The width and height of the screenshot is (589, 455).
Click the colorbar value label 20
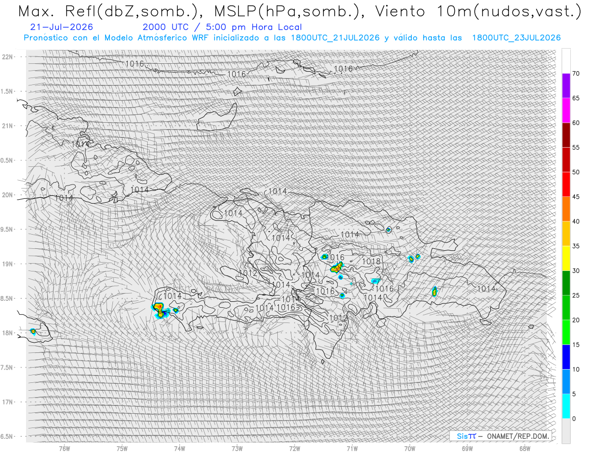tap(576, 320)
